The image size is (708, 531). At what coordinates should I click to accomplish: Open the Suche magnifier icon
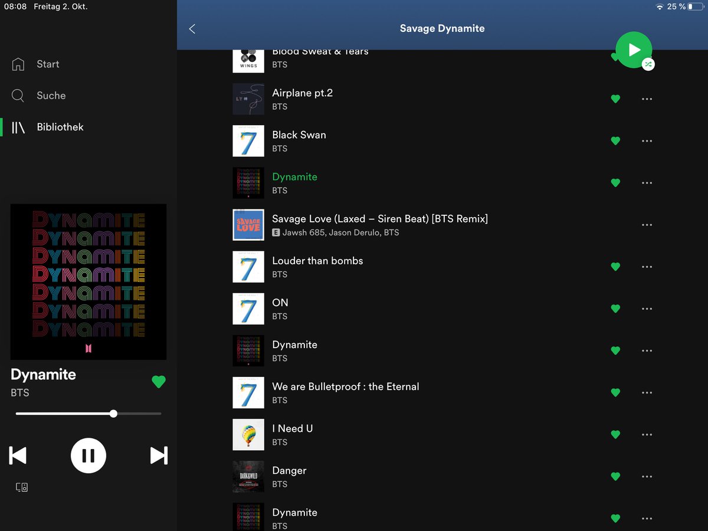(18, 96)
